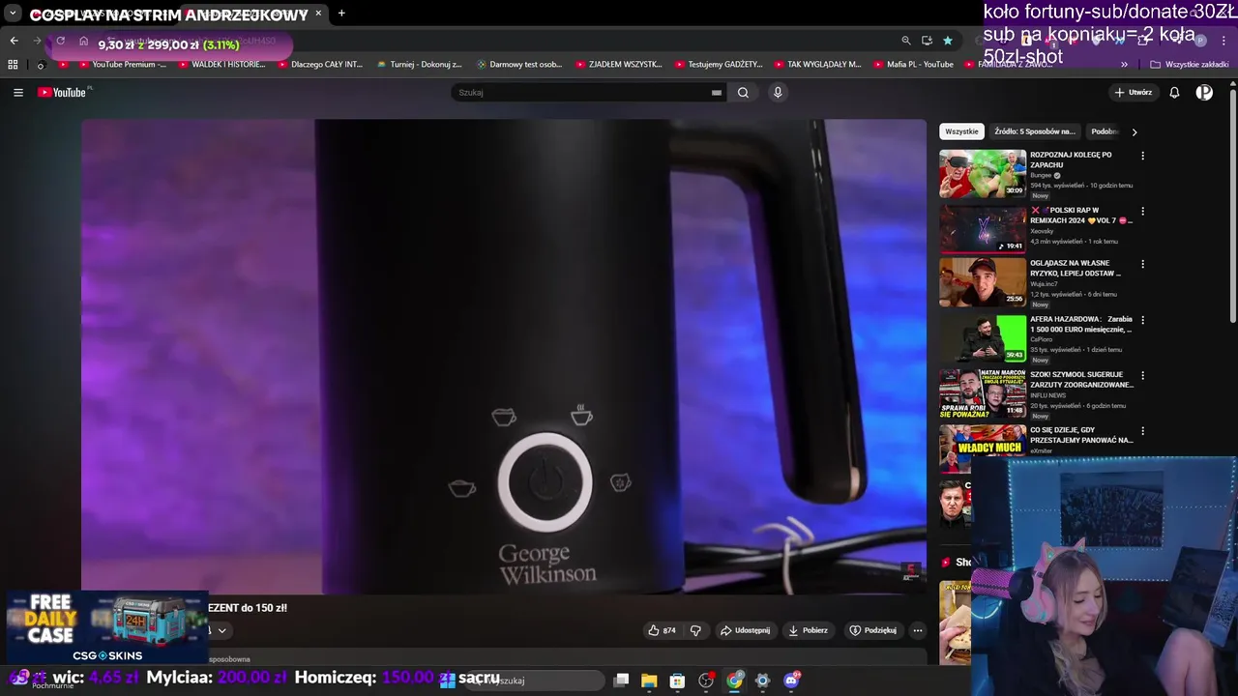The height and width of the screenshot is (696, 1238).
Task: Click the Bungee channel name
Action: [x=1041, y=176]
